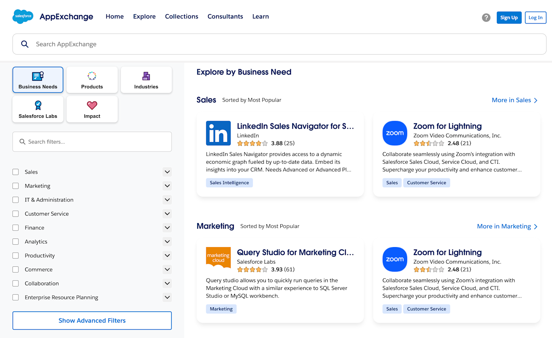Enable the Productivity filter checkbox

click(16, 256)
